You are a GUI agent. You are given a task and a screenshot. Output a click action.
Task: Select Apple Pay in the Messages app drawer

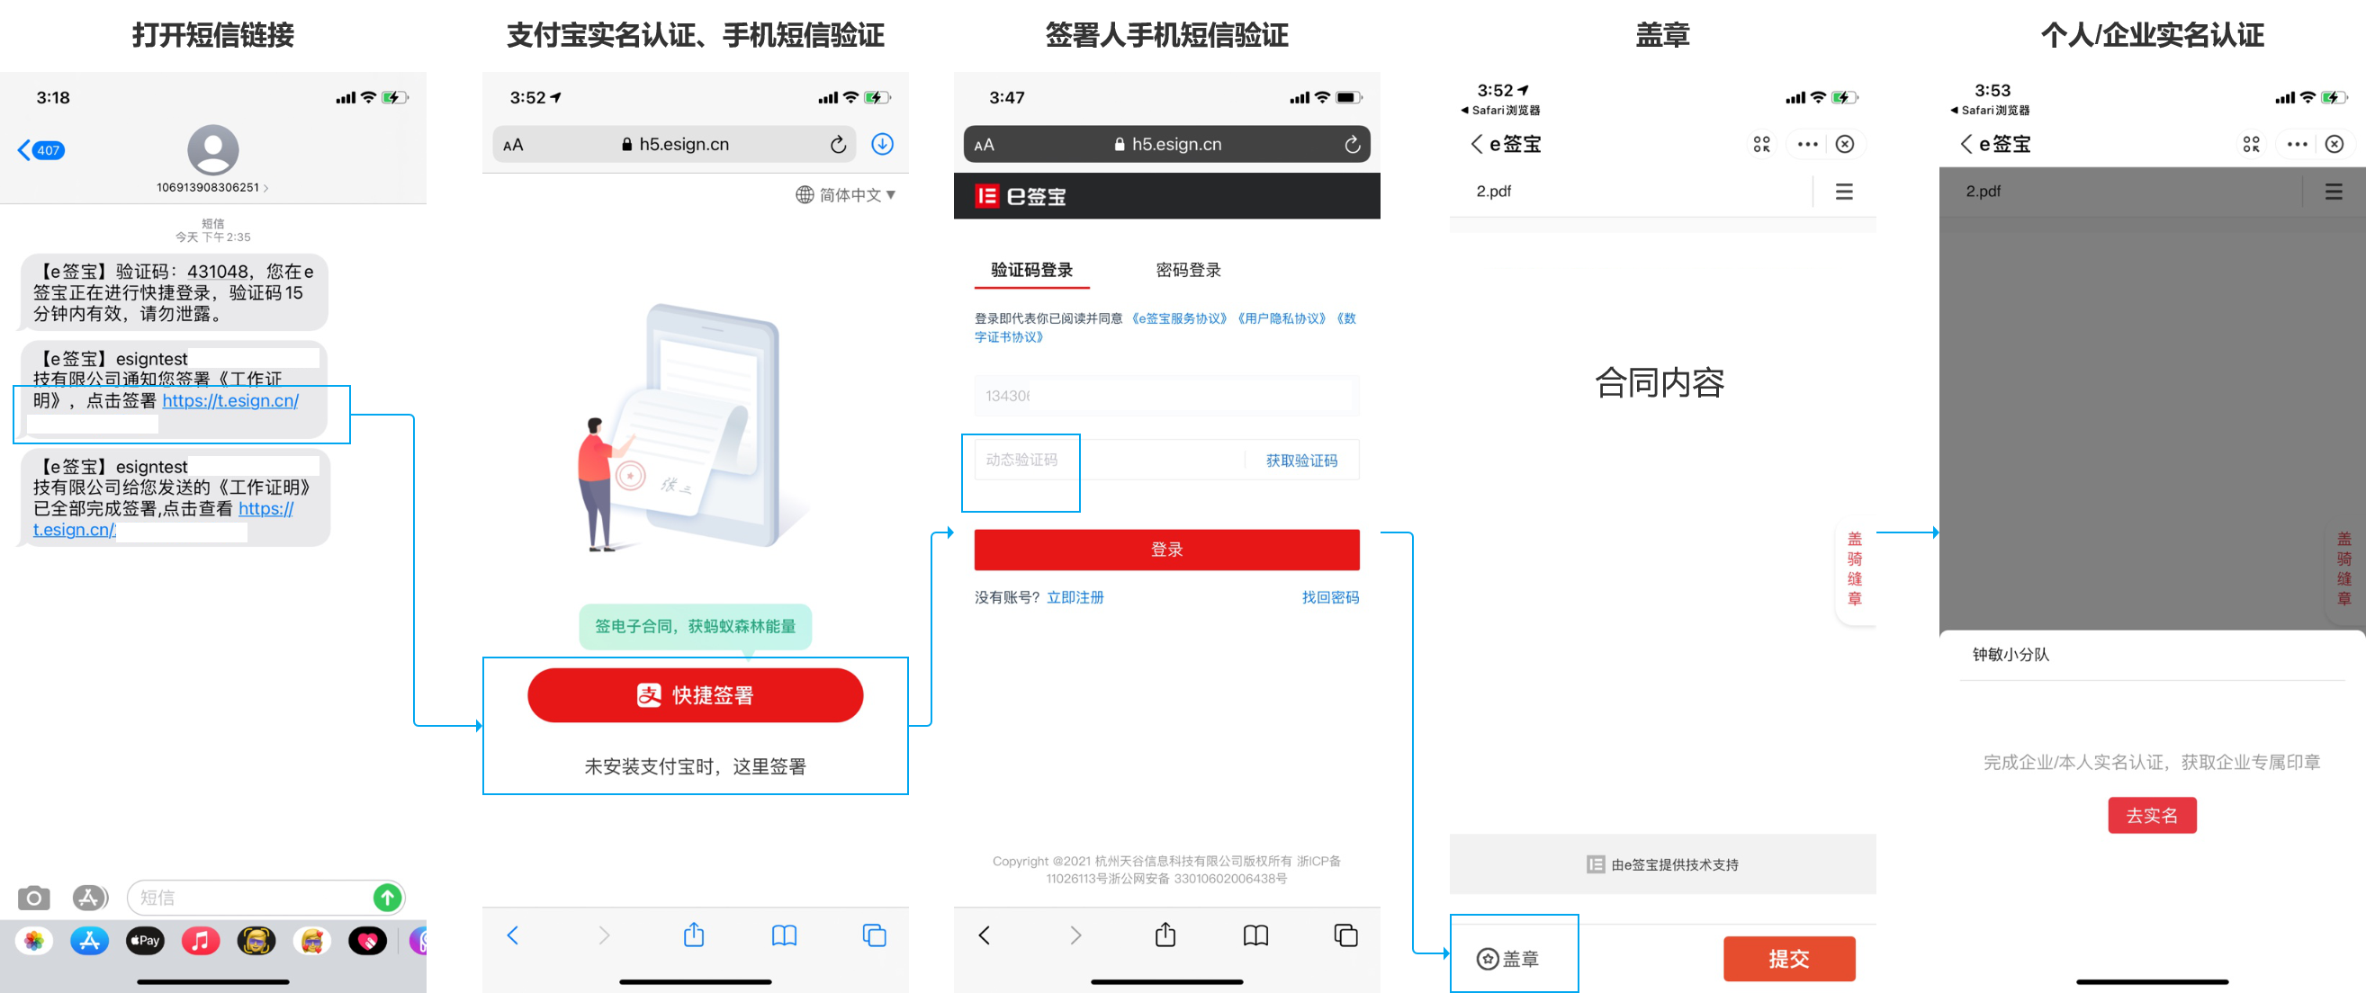click(145, 940)
